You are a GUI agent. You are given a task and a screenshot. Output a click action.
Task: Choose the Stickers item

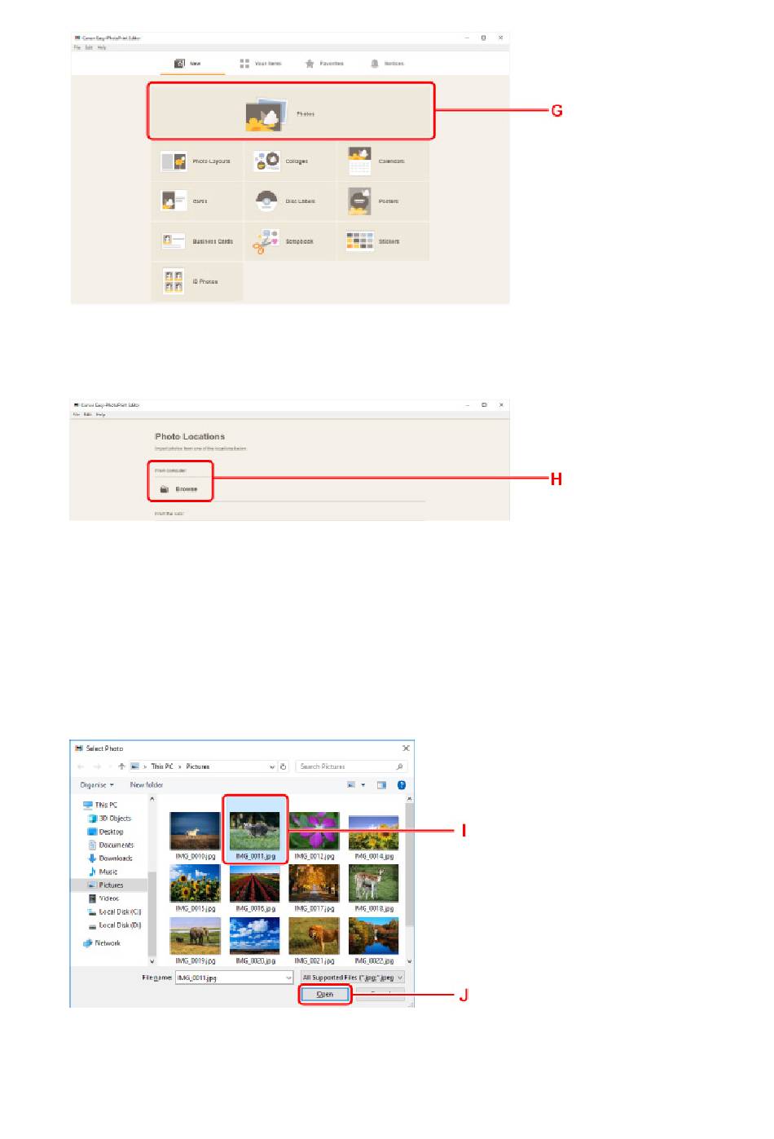pos(383,241)
